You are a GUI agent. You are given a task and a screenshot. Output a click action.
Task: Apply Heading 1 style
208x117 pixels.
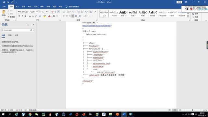coord(123,14)
